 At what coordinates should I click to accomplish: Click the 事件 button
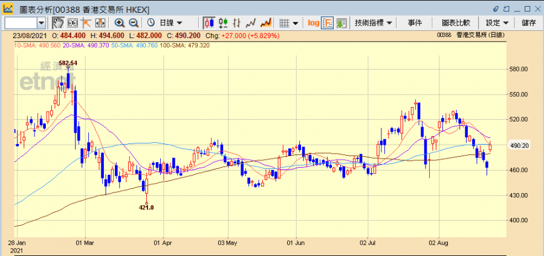tap(415, 22)
